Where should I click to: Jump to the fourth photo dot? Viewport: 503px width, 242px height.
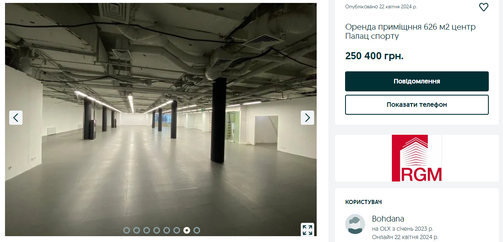pos(157,230)
